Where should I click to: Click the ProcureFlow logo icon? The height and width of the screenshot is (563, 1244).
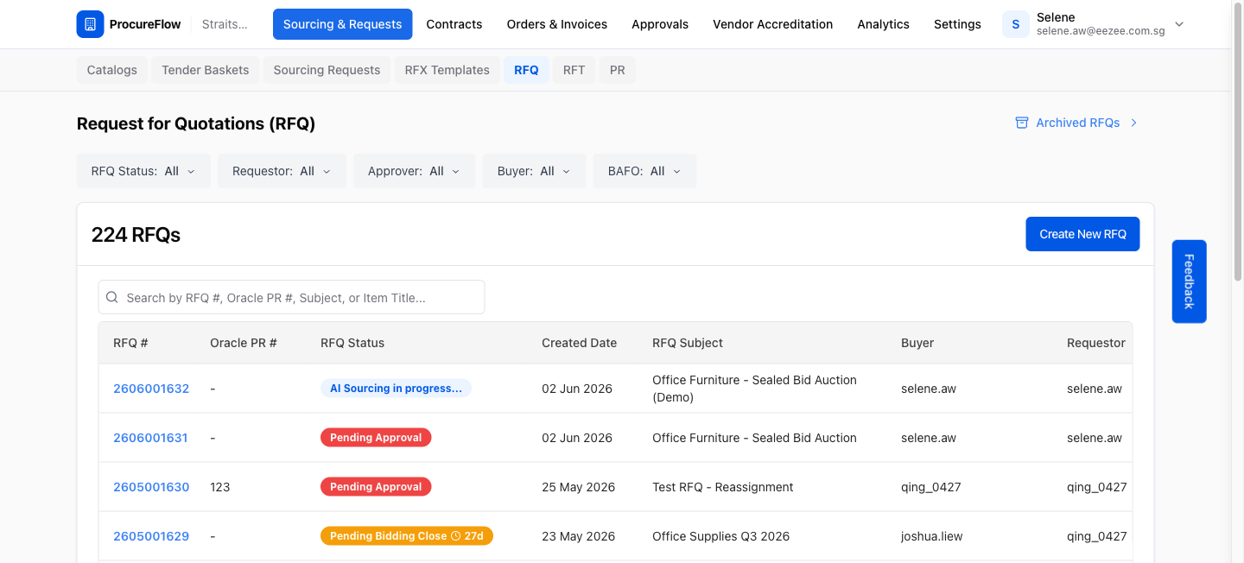[x=90, y=24]
